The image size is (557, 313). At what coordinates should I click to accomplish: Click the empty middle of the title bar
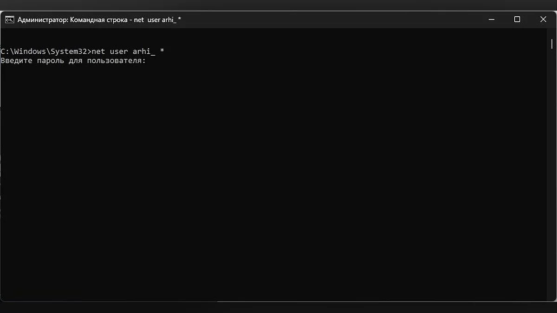pyautogui.click(x=325, y=19)
